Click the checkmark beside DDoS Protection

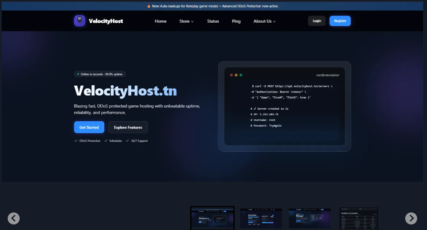(x=76, y=141)
